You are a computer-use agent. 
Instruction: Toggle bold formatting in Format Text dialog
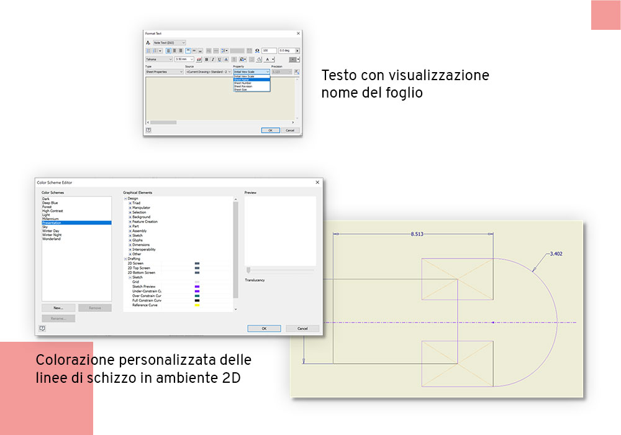click(206, 58)
